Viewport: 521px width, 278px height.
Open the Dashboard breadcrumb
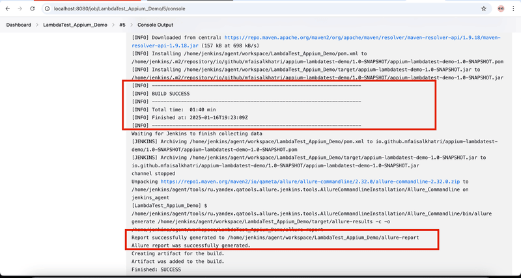point(19,25)
